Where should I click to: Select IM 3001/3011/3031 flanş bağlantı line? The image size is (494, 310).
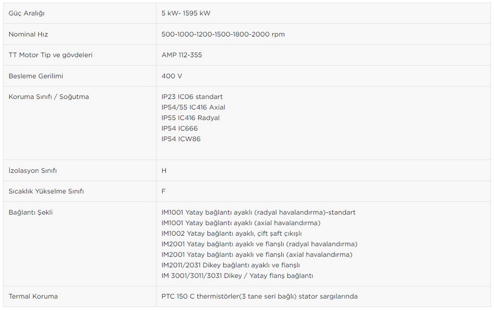coord(237,276)
